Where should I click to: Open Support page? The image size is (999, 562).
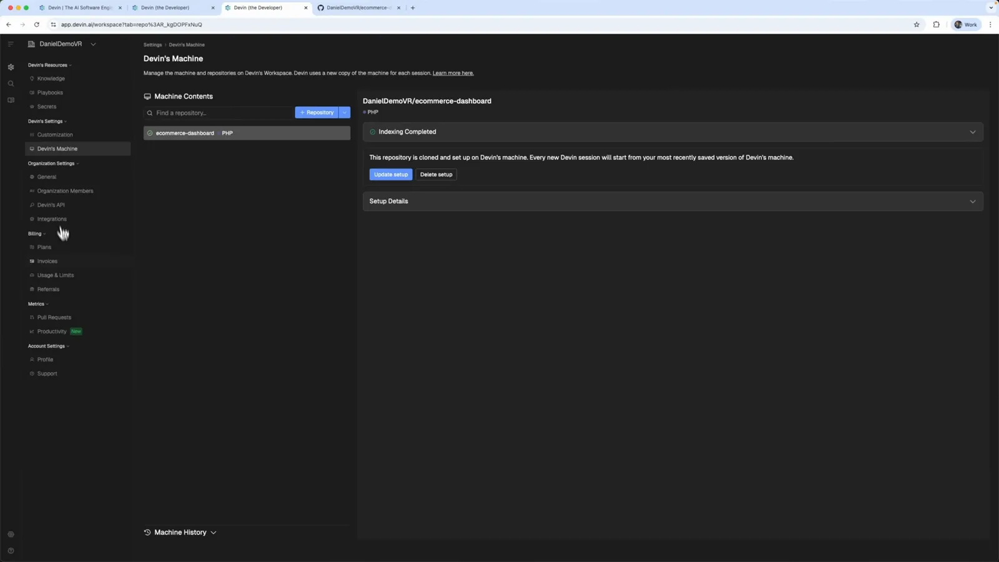click(x=78, y=373)
